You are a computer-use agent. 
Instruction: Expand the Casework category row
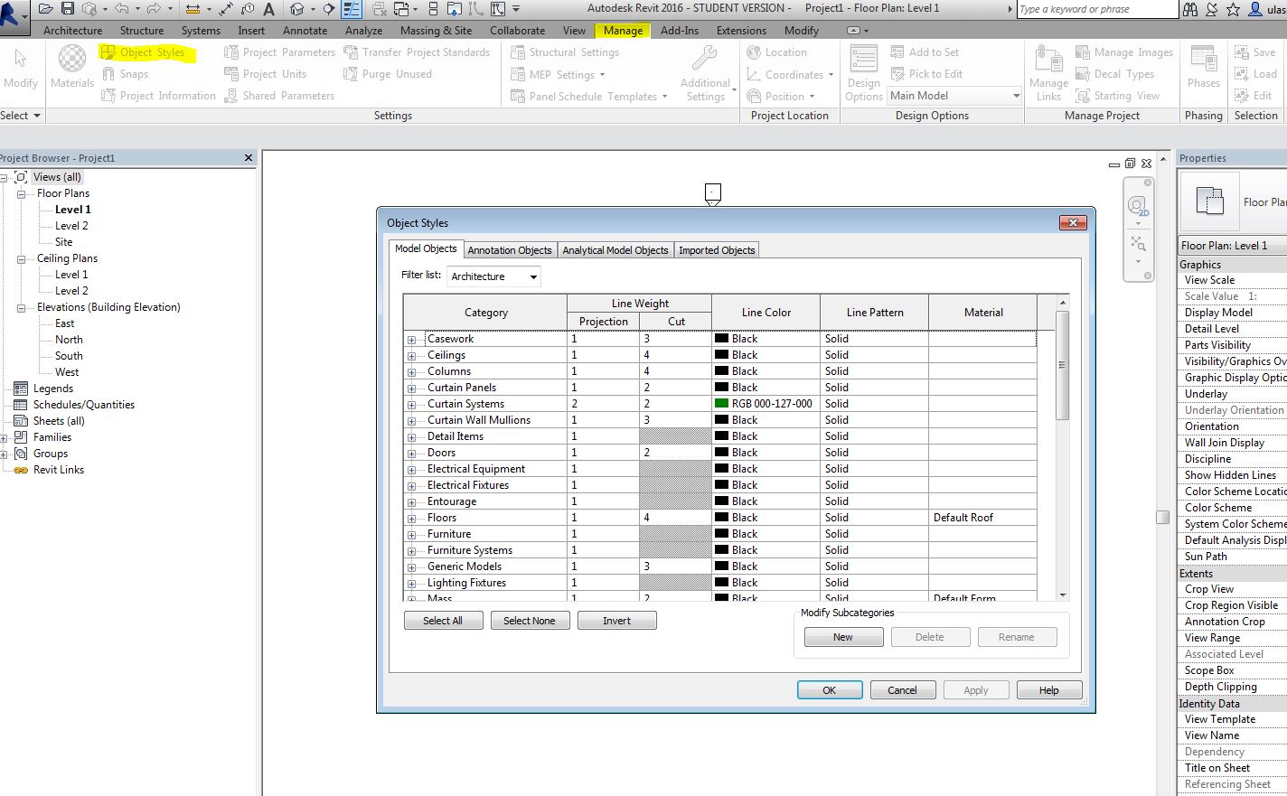click(x=411, y=340)
